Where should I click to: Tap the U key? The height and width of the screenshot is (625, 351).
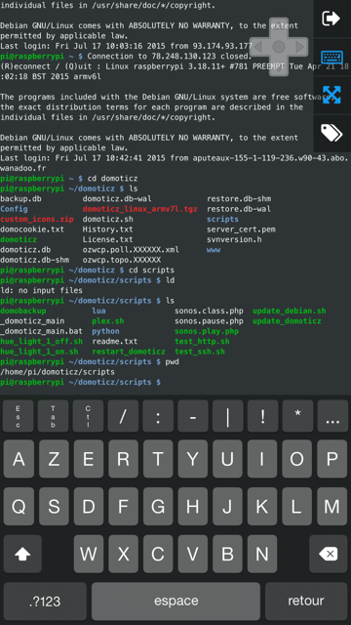pos(227,459)
